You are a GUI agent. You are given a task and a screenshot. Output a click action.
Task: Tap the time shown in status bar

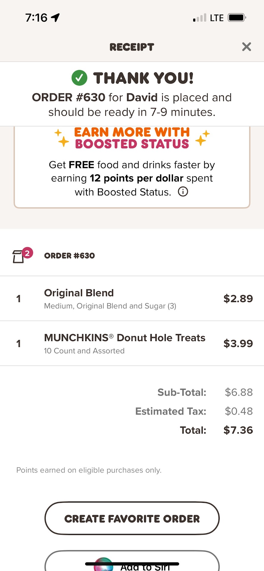click(36, 18)
